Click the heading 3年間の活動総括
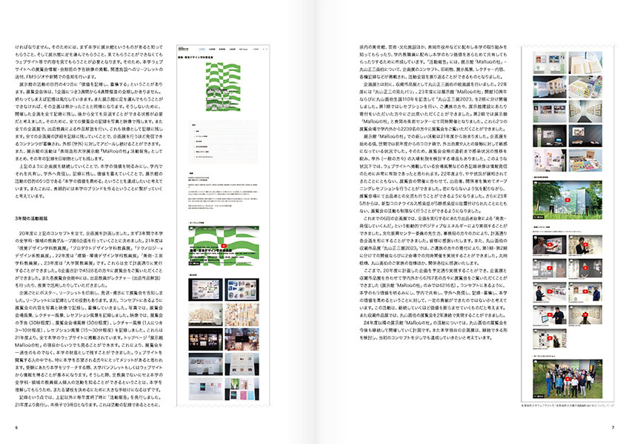Screen dimensions: 629x444 pos(31,218)
